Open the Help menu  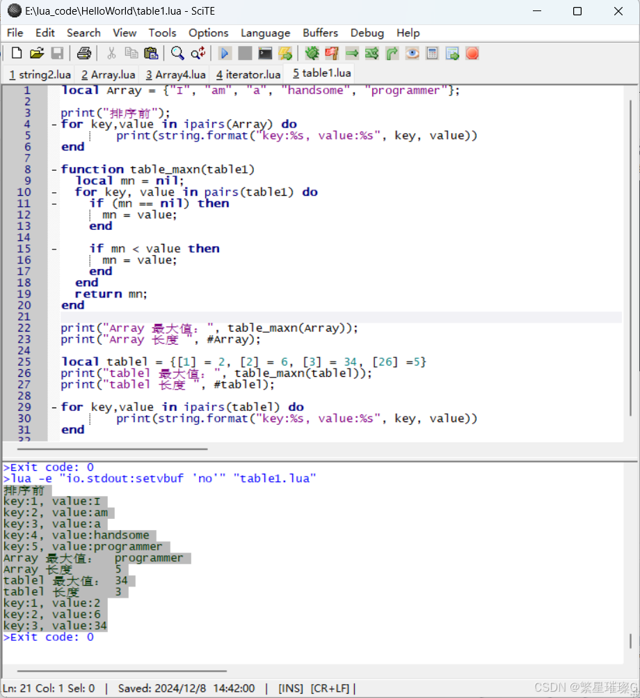click(408, 33)
